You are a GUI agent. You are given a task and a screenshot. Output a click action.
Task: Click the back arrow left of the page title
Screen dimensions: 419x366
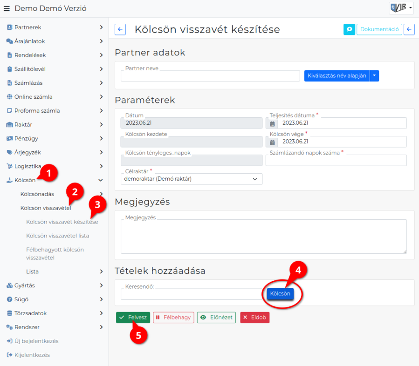click(120, 29)
